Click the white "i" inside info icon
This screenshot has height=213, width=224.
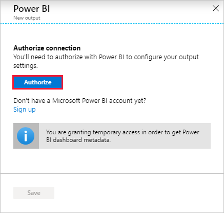(26, 136)
